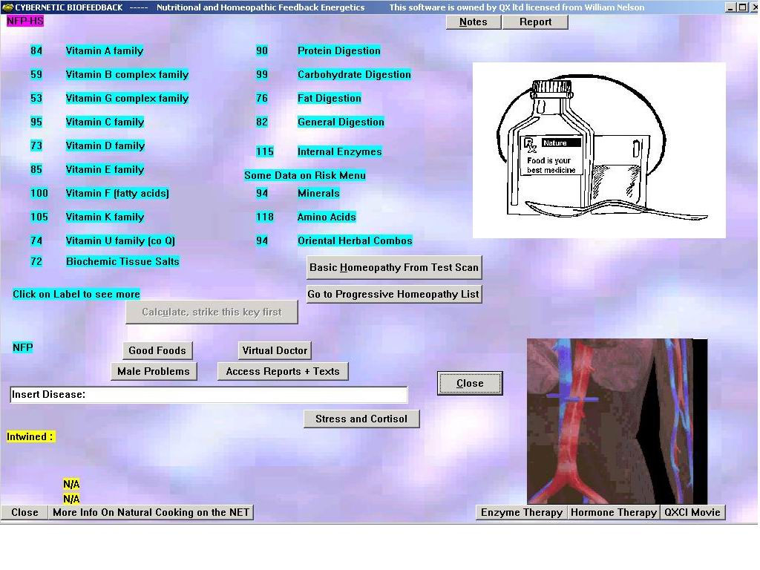The height and width of the screenshot is (570, 760).
Task: Open Enzyme Therapy
Action: 522,512
